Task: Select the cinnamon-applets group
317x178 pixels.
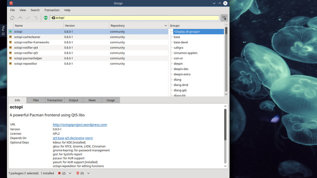Action: click(x=186, y=53)
